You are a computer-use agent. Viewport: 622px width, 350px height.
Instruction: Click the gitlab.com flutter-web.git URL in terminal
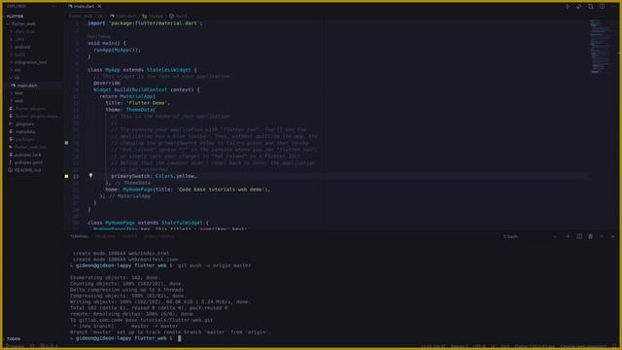[146, 320]
